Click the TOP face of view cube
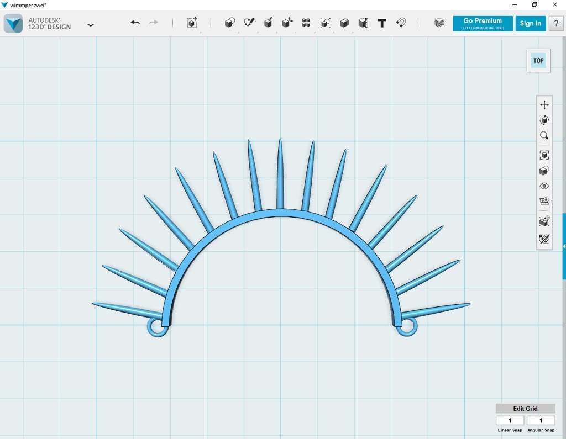566x439 pixels. tap(538, 61)
